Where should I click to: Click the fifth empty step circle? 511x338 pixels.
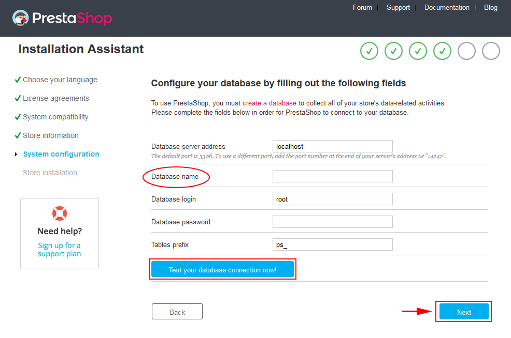[x=466, y=51]
